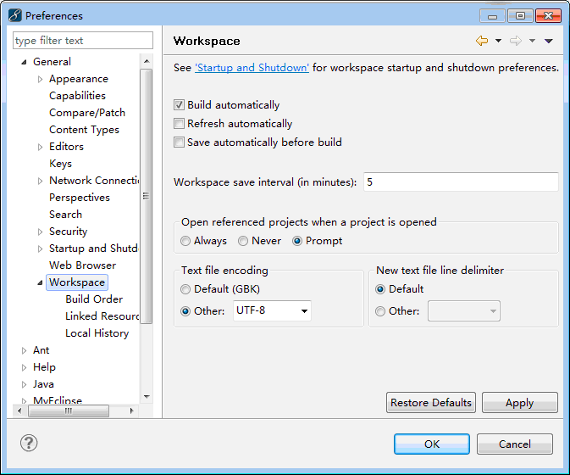This screenshot has height=475, width=570.
Task: Collapse the General tree node
Action: click(x=24, y=62)
